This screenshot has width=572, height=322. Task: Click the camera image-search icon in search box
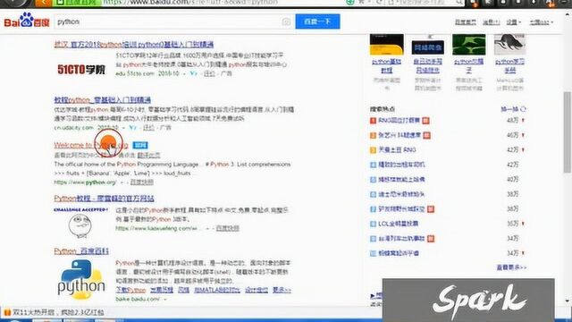click(x=286, y=21)
